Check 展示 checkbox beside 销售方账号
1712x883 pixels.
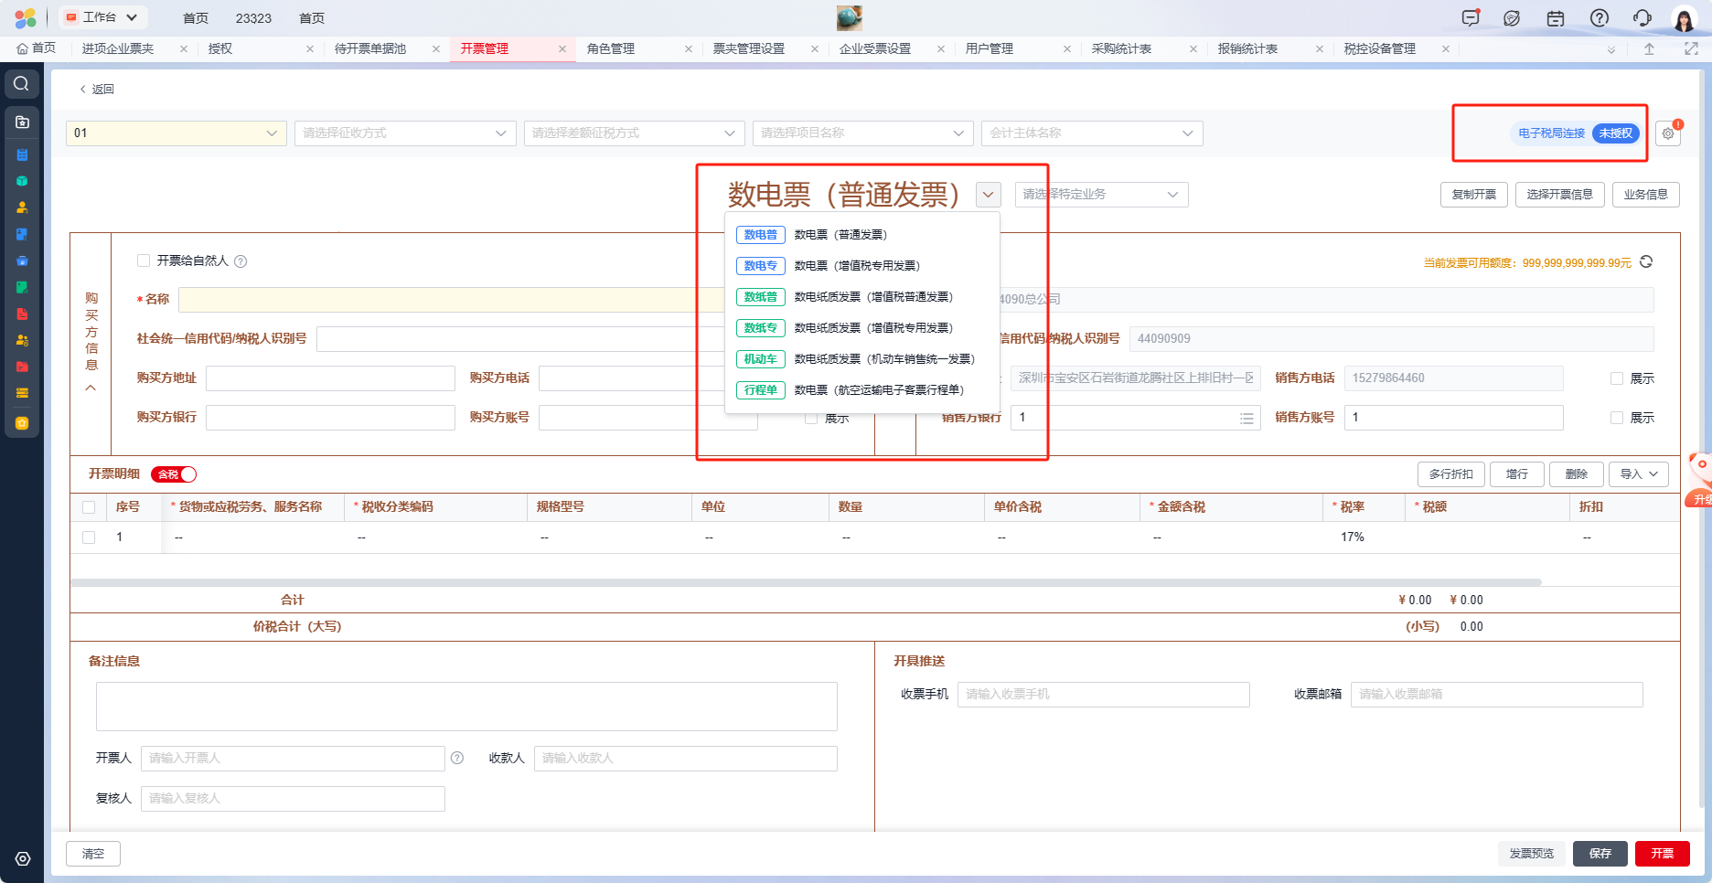[x=1617, y=418]
